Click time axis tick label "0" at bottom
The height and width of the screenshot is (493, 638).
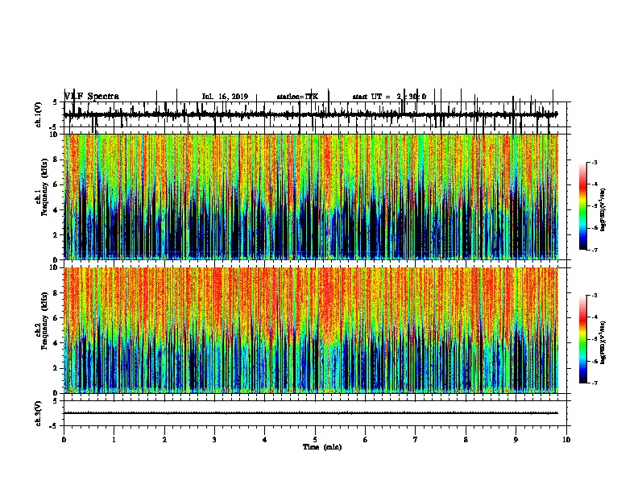64,440
